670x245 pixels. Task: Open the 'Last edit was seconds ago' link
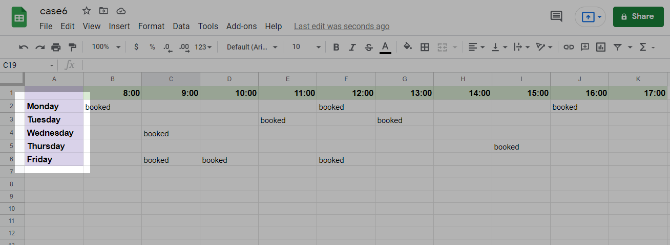pos(342,26)
